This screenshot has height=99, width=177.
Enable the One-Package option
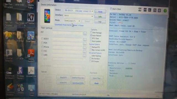point(91,32)
